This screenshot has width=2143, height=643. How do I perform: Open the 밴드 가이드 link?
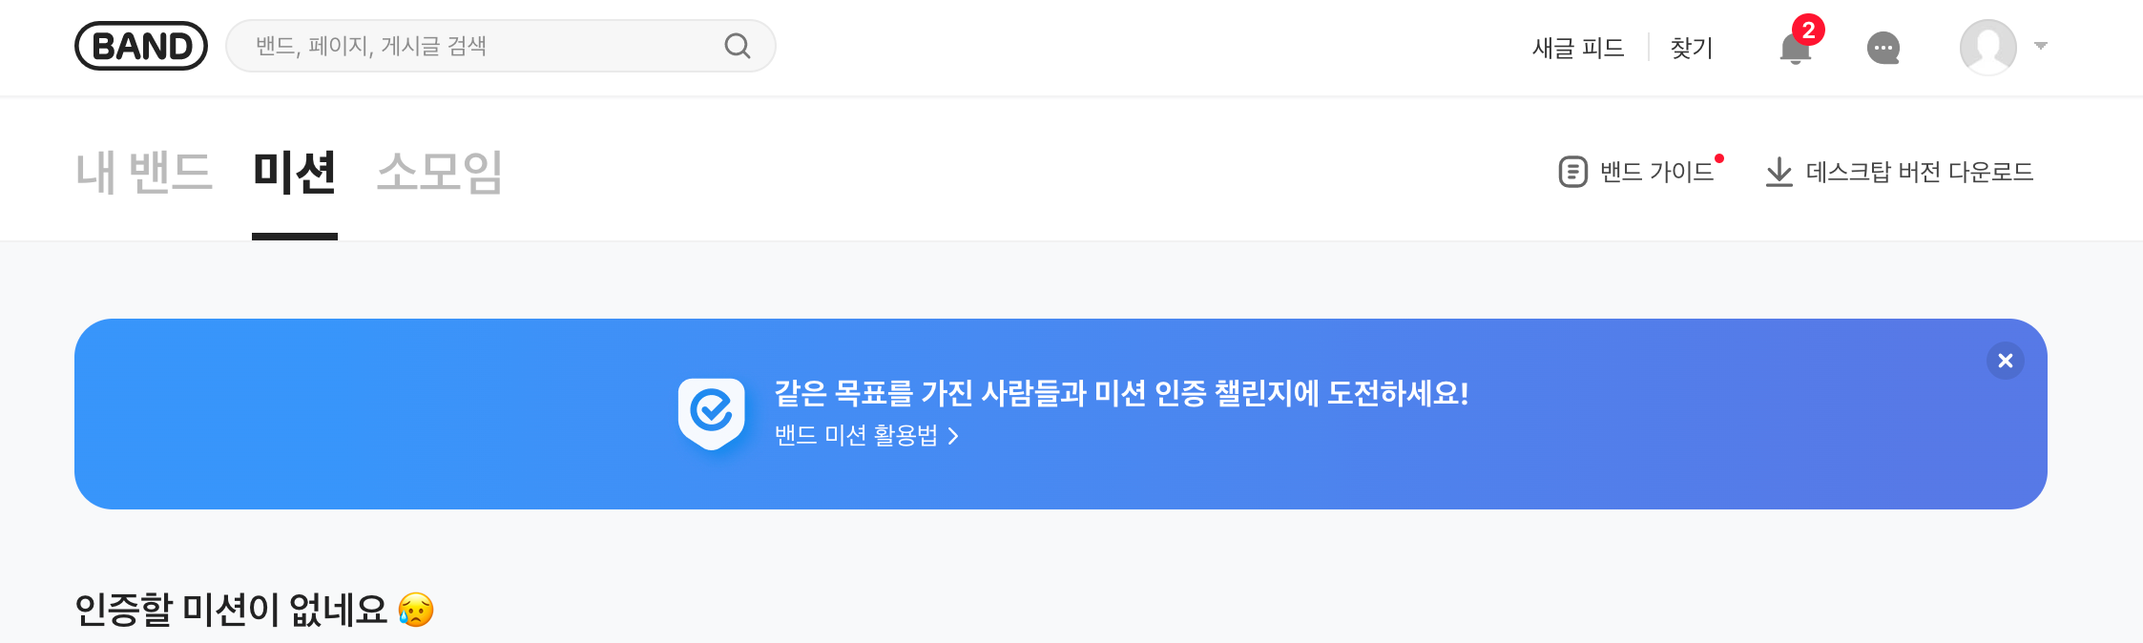coord(1656,172)
